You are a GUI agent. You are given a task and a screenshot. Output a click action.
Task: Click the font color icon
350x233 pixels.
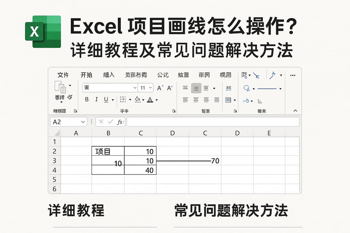(x=150, y=99)
